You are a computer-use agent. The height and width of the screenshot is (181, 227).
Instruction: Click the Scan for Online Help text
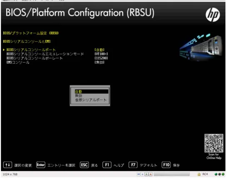coord(214,156)
